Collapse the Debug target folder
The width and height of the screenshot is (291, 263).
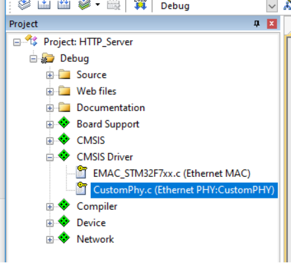(33, 59)
